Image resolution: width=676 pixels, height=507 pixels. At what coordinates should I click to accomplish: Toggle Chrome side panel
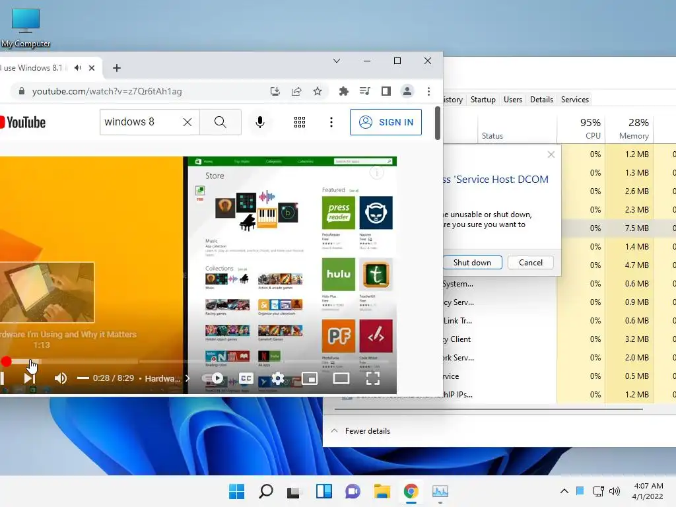(x=386, y=91)
